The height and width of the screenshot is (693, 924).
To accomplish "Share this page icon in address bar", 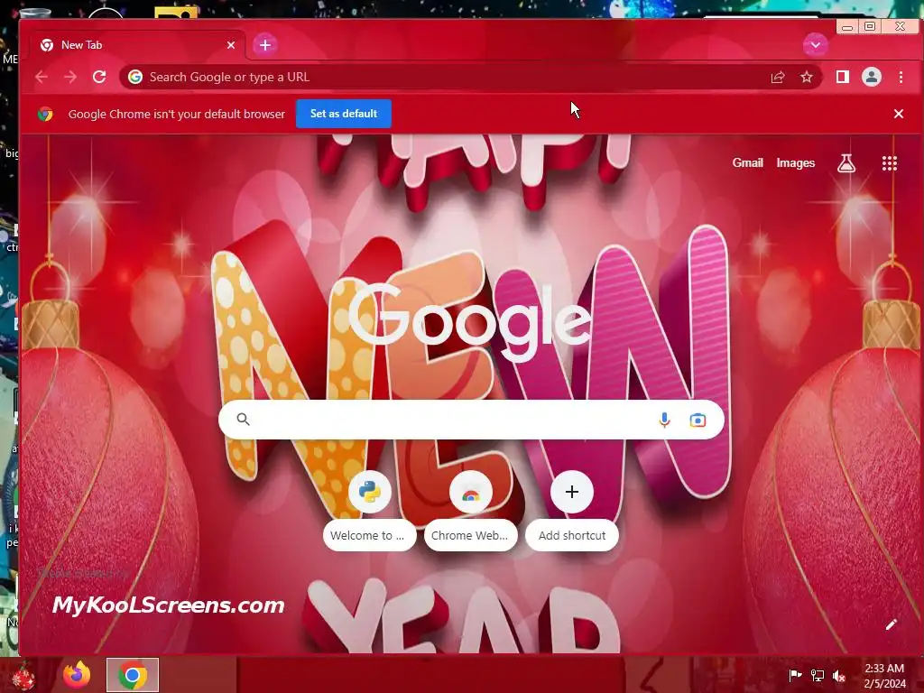I will 778,78.
